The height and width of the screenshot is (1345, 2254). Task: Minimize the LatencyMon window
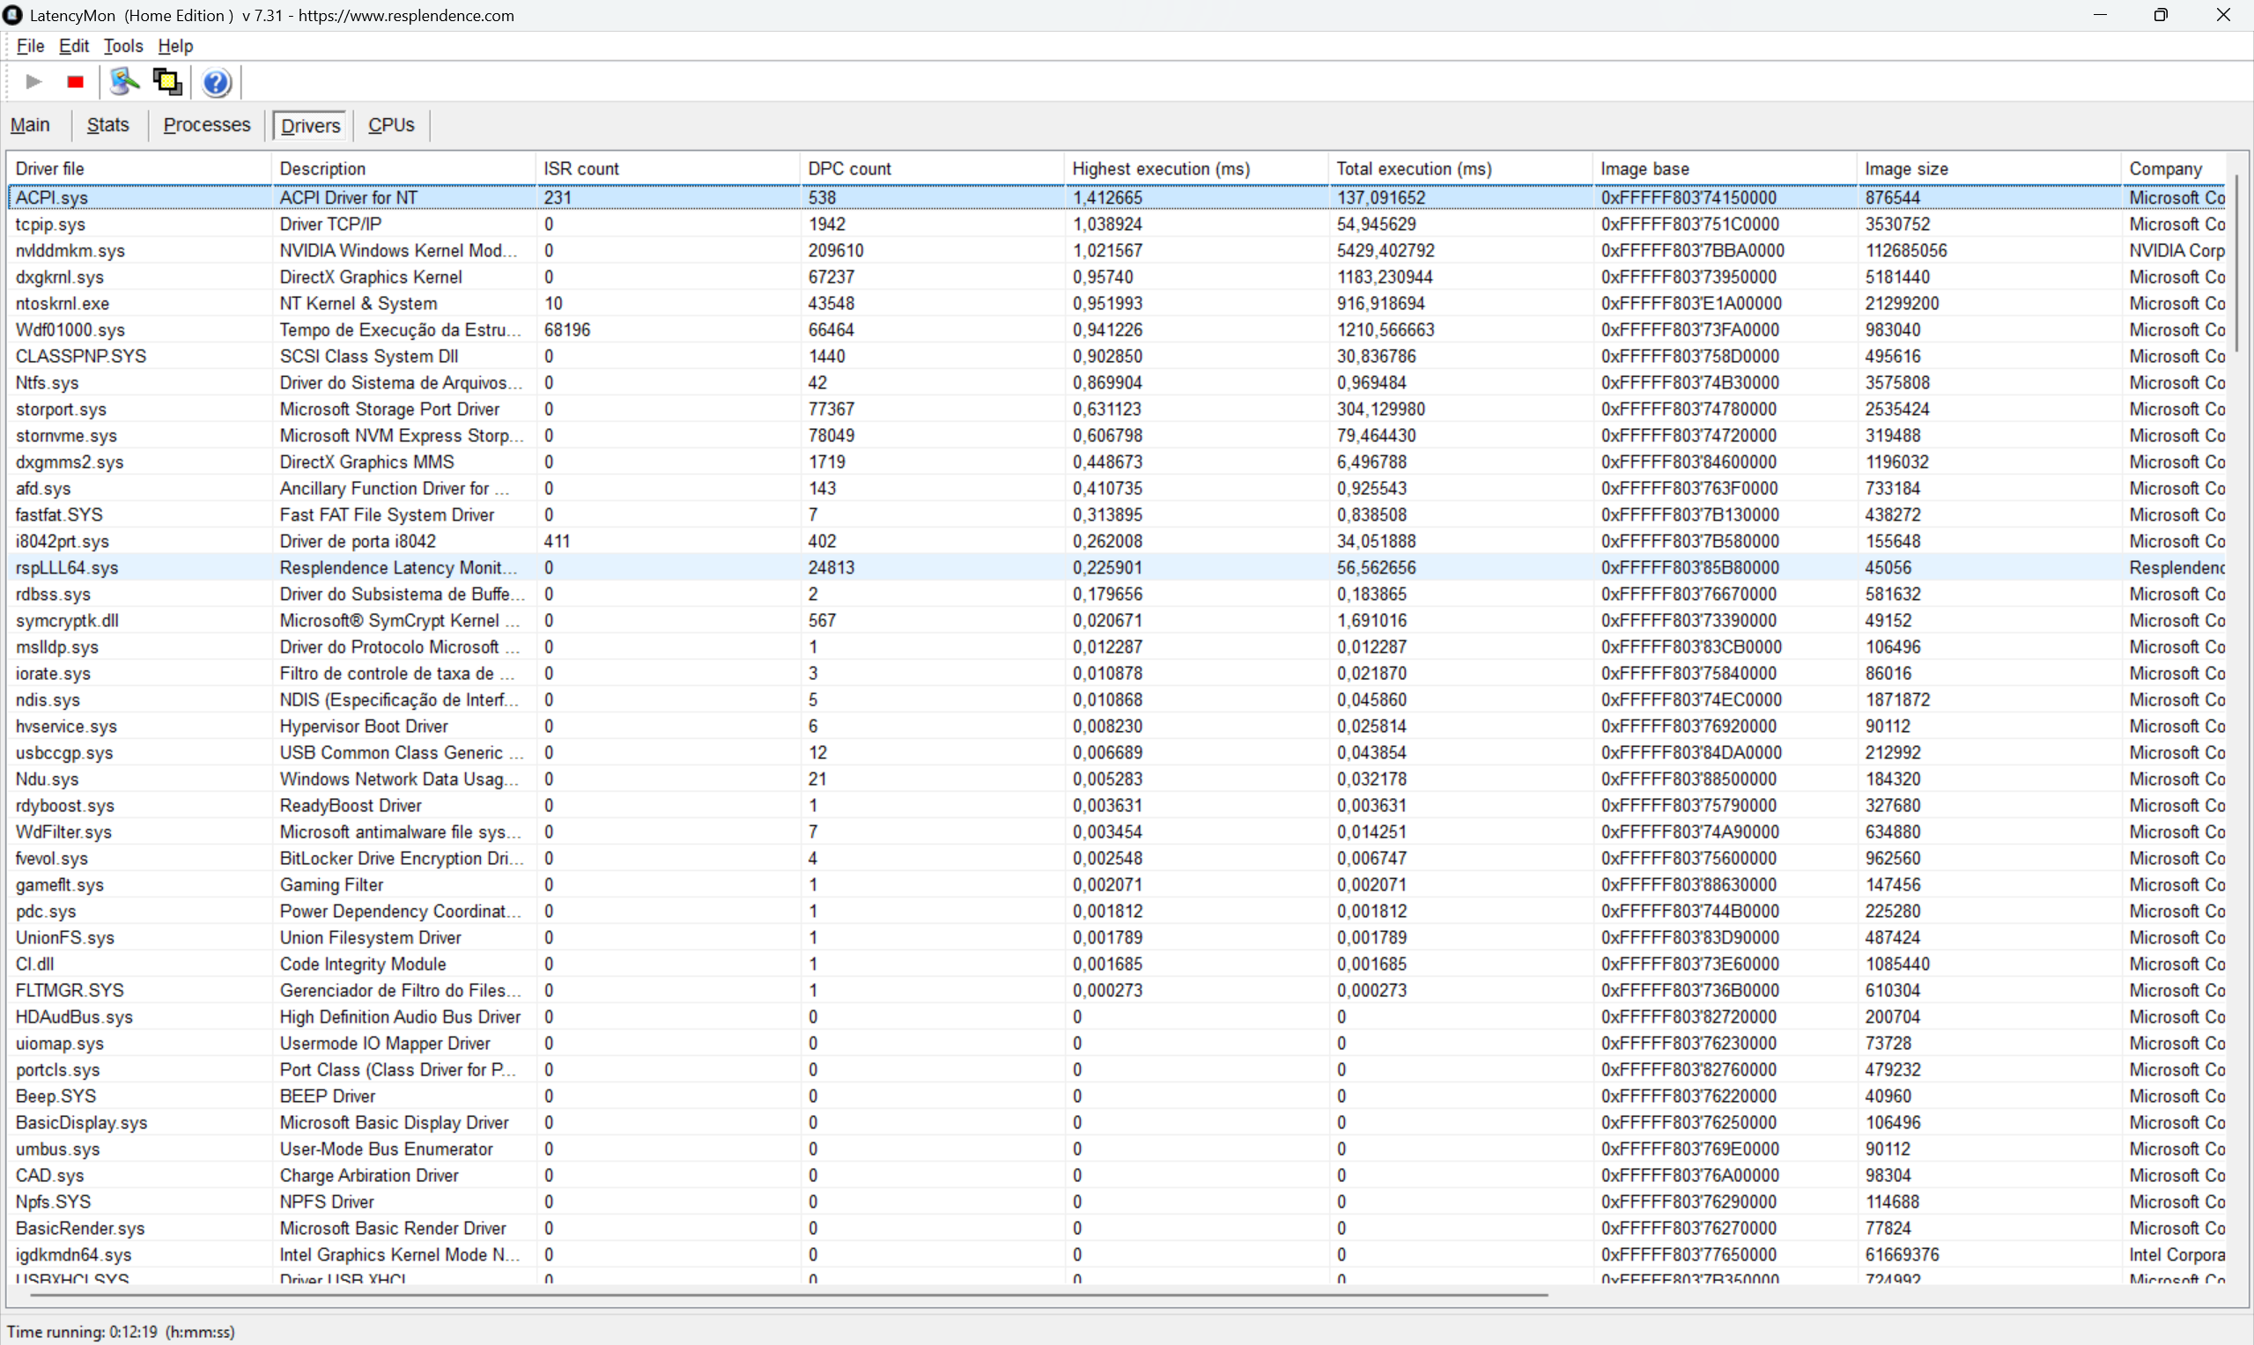pos(2100,15)
